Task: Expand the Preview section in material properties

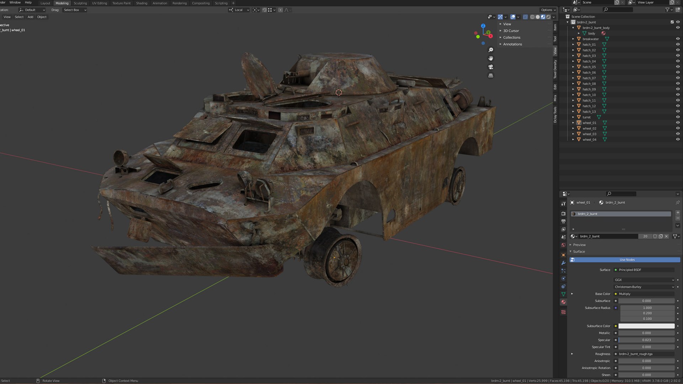Action: tap(579, 245)
